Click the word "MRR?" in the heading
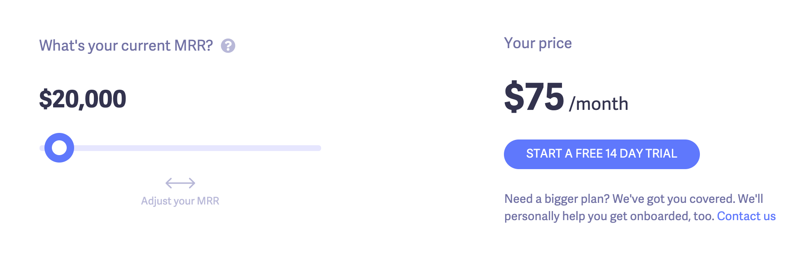This screenshot has height=265, width=802. tap(194, 46)
